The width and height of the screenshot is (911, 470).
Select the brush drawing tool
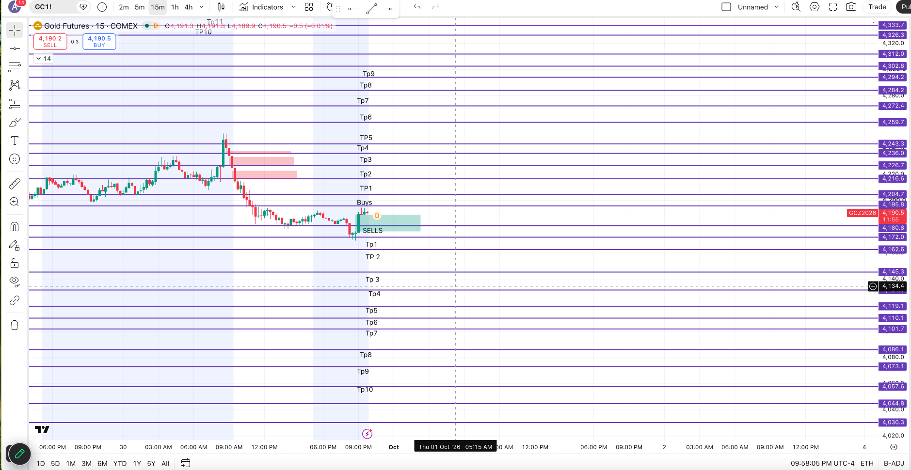pos(15,122)
